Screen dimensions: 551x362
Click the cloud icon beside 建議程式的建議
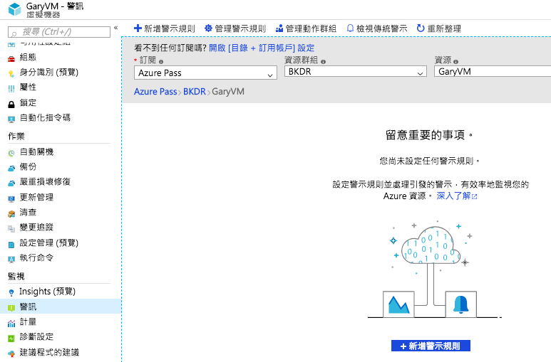(x=11, y=353)
